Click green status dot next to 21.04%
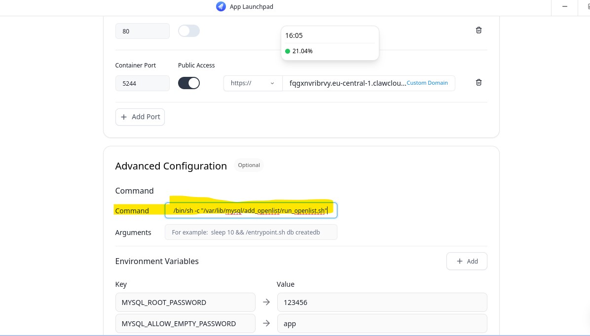The width and height of the screenshot is (590, 336). (x=288, y=51)
